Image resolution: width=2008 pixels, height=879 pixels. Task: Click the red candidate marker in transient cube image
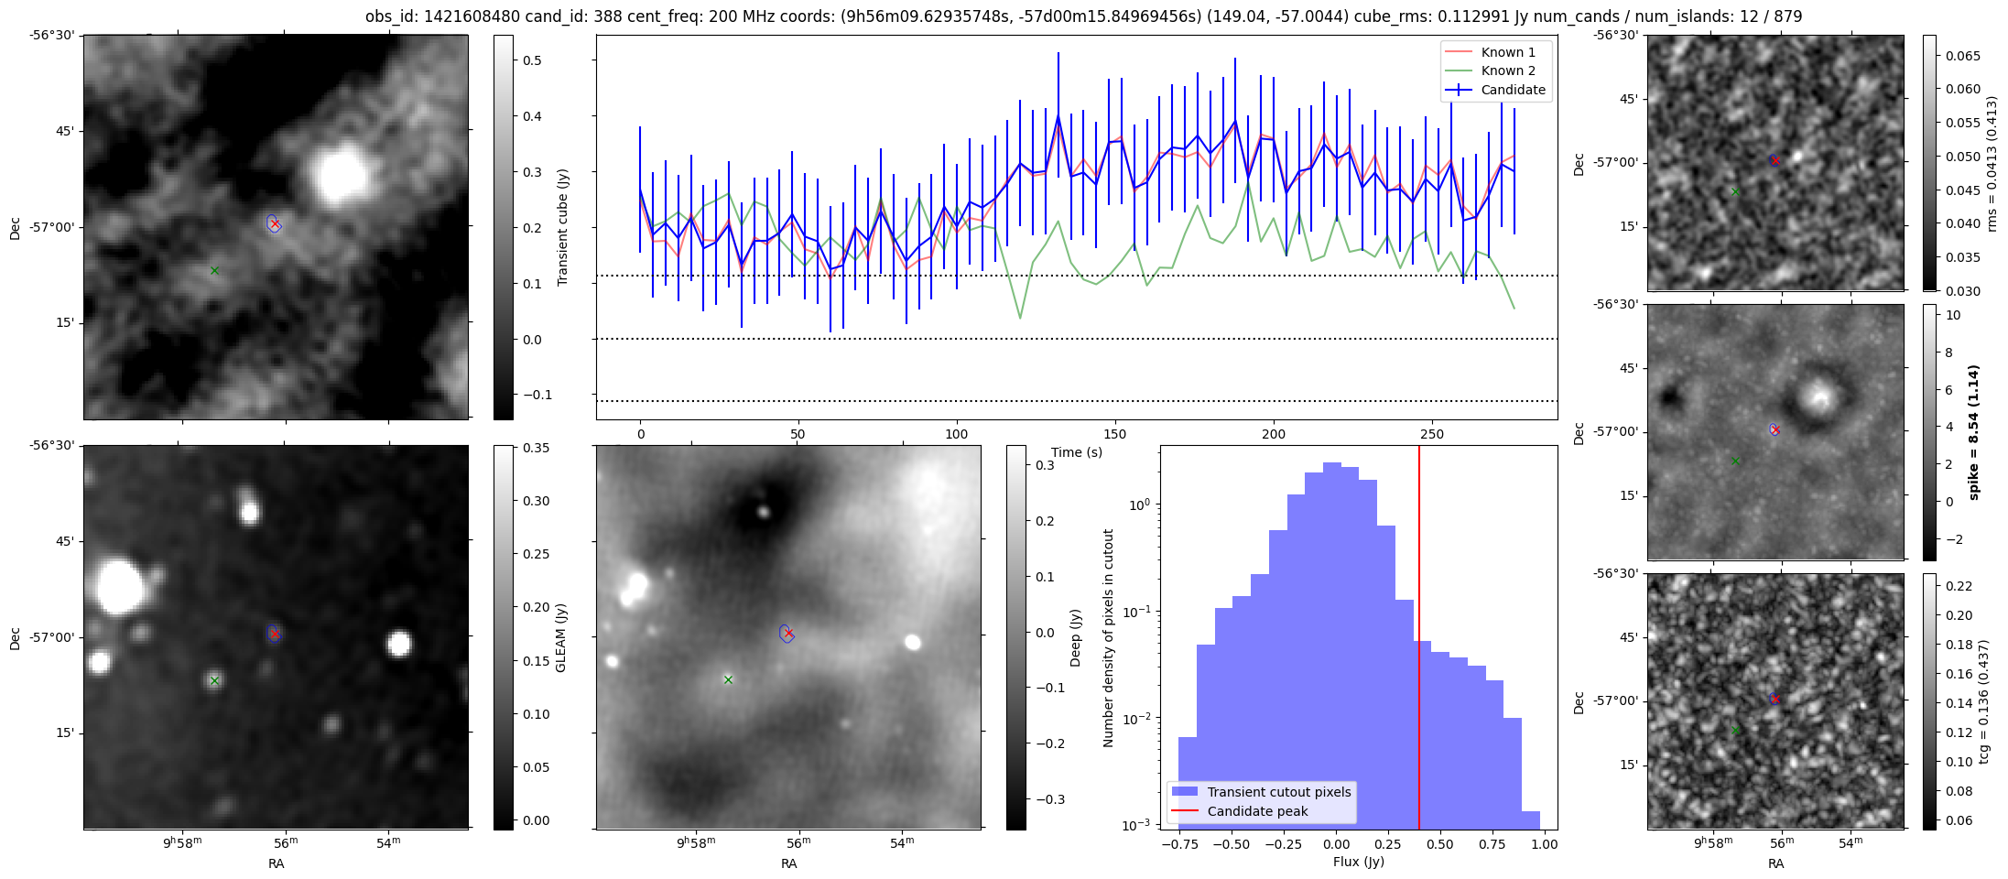coord(275,224)
